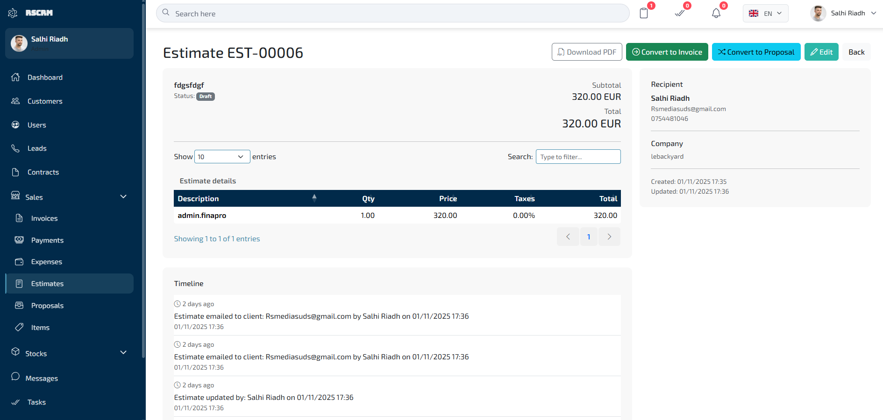Open the EN language selector
883x420 pixels.
(765, 14)
